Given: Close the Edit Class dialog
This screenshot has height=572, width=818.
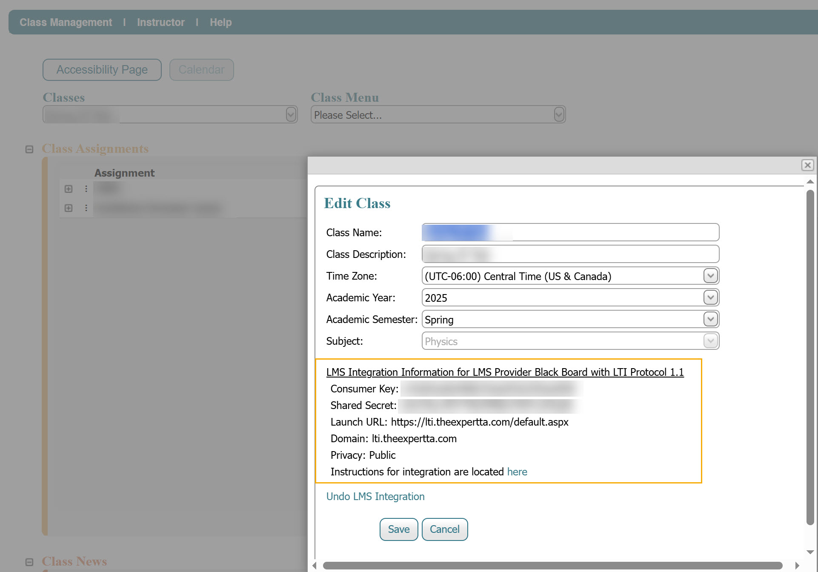Looking at the screenshot, I should [x=807, y=165].
